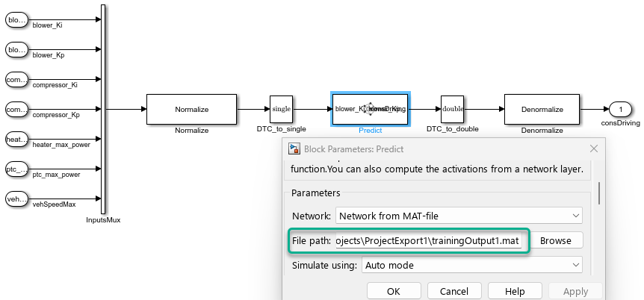644x300 pixels.
Task: Select the DTC_to_single conversion block
Action: click(x=282, y=109)
